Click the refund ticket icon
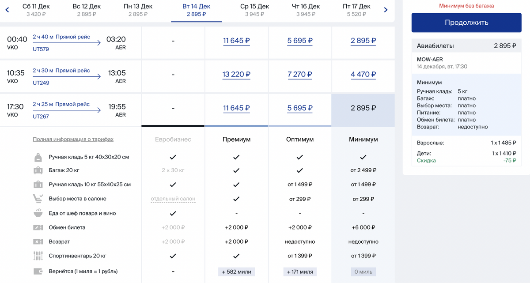This screenshot has height=283, width=530. pyautogui.click(x=38, y=241)
